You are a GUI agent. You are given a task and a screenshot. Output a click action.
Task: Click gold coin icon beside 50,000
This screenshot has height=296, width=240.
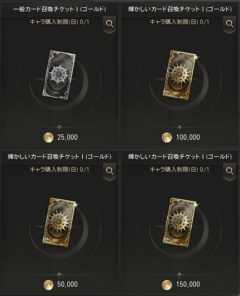(x=48, y=285)
